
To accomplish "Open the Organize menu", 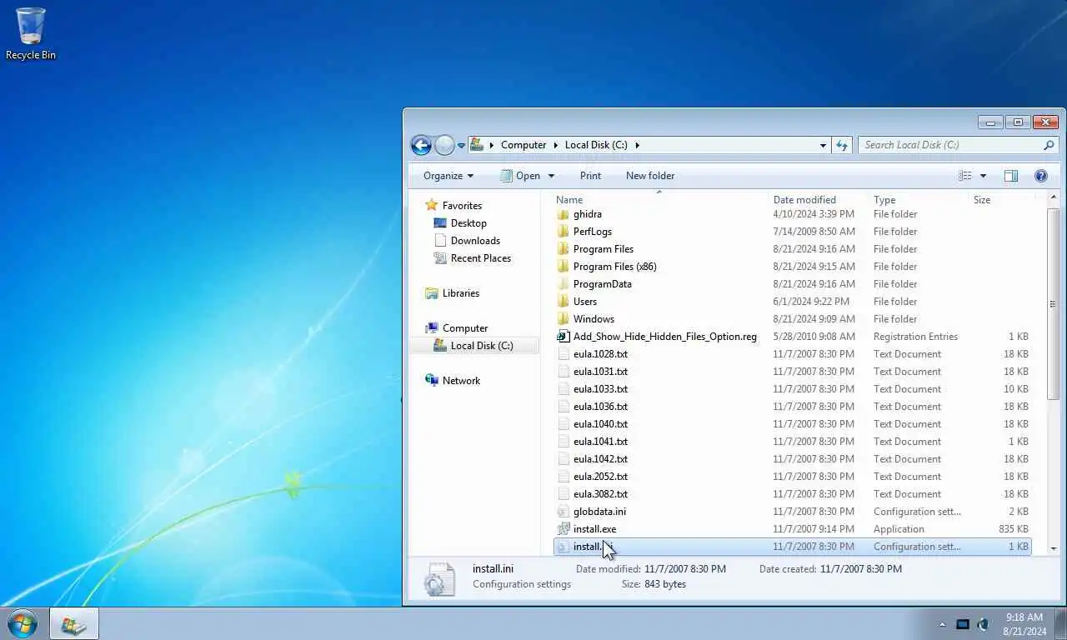I will 448,176.
